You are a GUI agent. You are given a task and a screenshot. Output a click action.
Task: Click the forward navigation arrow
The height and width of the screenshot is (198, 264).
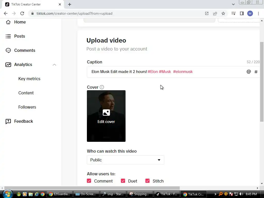14,13
